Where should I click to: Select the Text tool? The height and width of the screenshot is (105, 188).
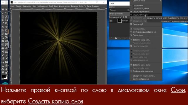6,48
